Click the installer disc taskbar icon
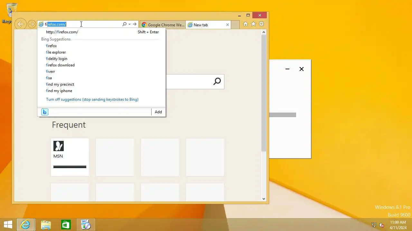412x231 pixels. click(86, 225)
